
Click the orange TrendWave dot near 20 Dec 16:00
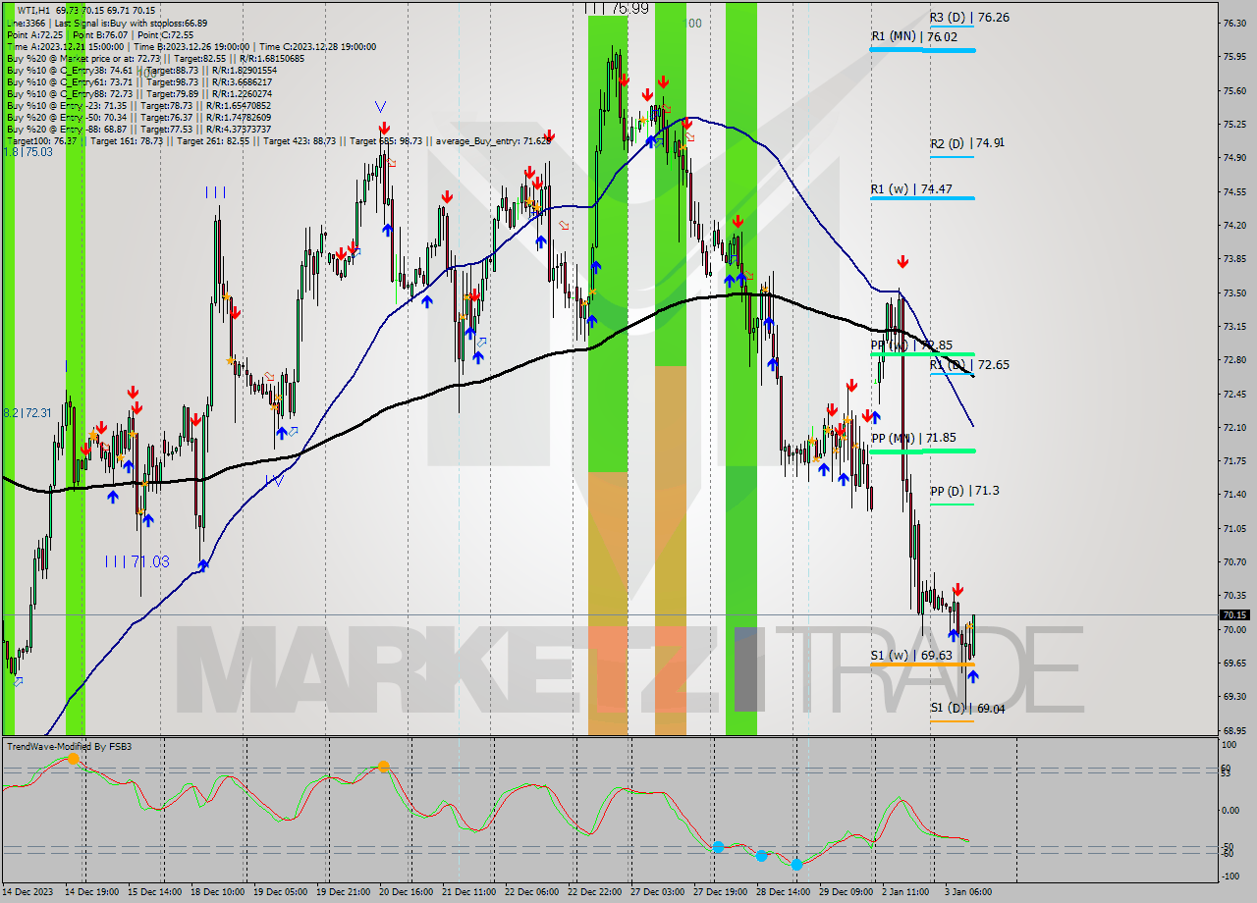(x=384, y=766)
